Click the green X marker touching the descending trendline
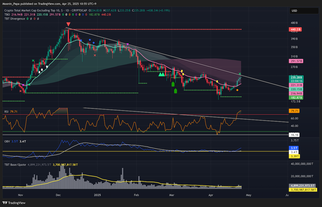The height and width of the screenshot is (207, 322). tap(240, 74)
